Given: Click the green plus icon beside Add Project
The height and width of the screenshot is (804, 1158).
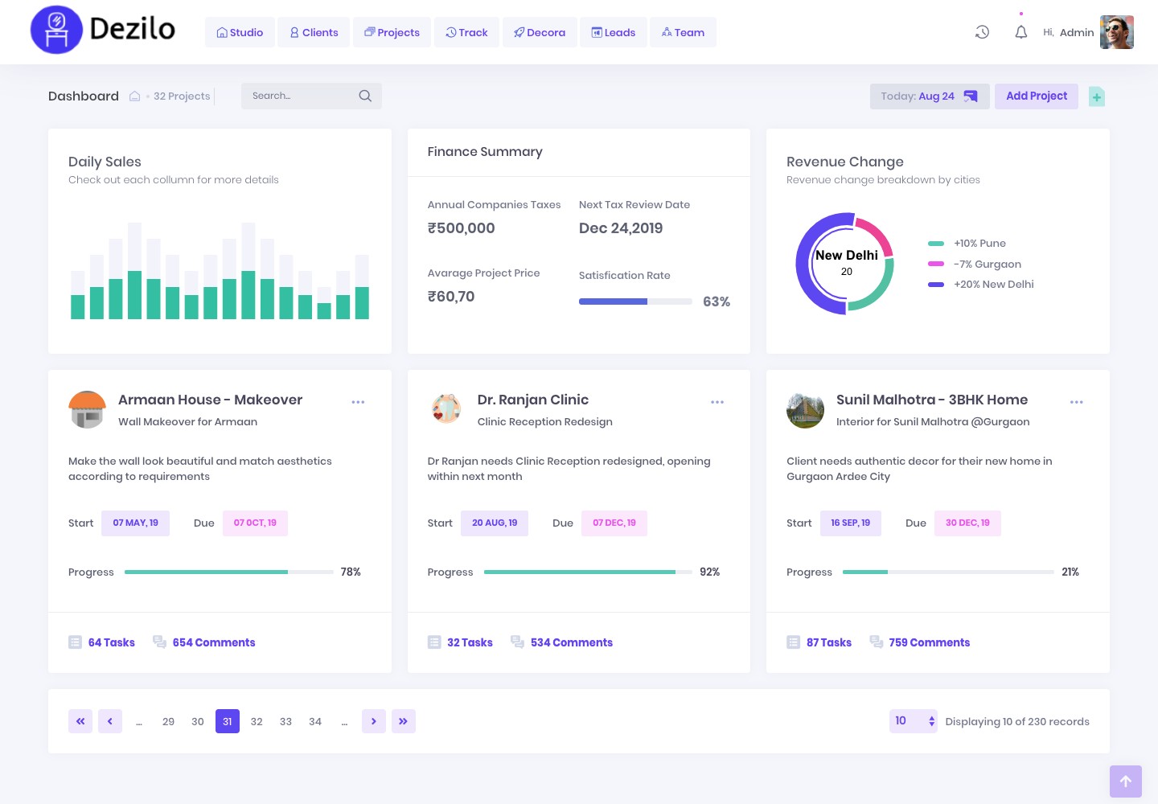Looking at the screenshot, I should (x=1096, y=96).
